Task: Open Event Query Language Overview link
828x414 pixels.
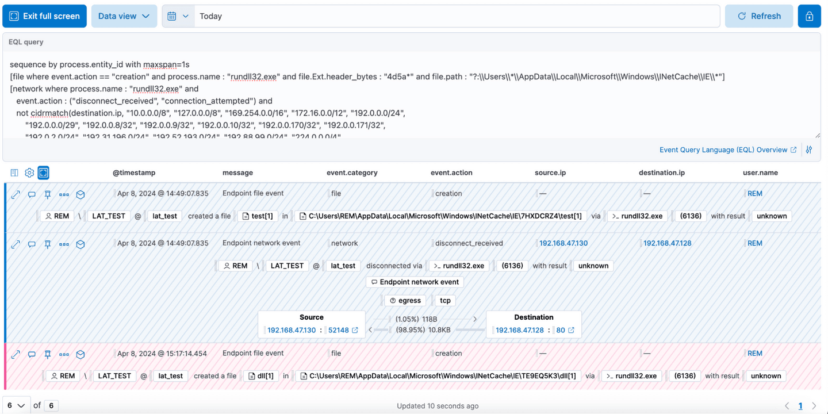Action: tap(727, 150)
